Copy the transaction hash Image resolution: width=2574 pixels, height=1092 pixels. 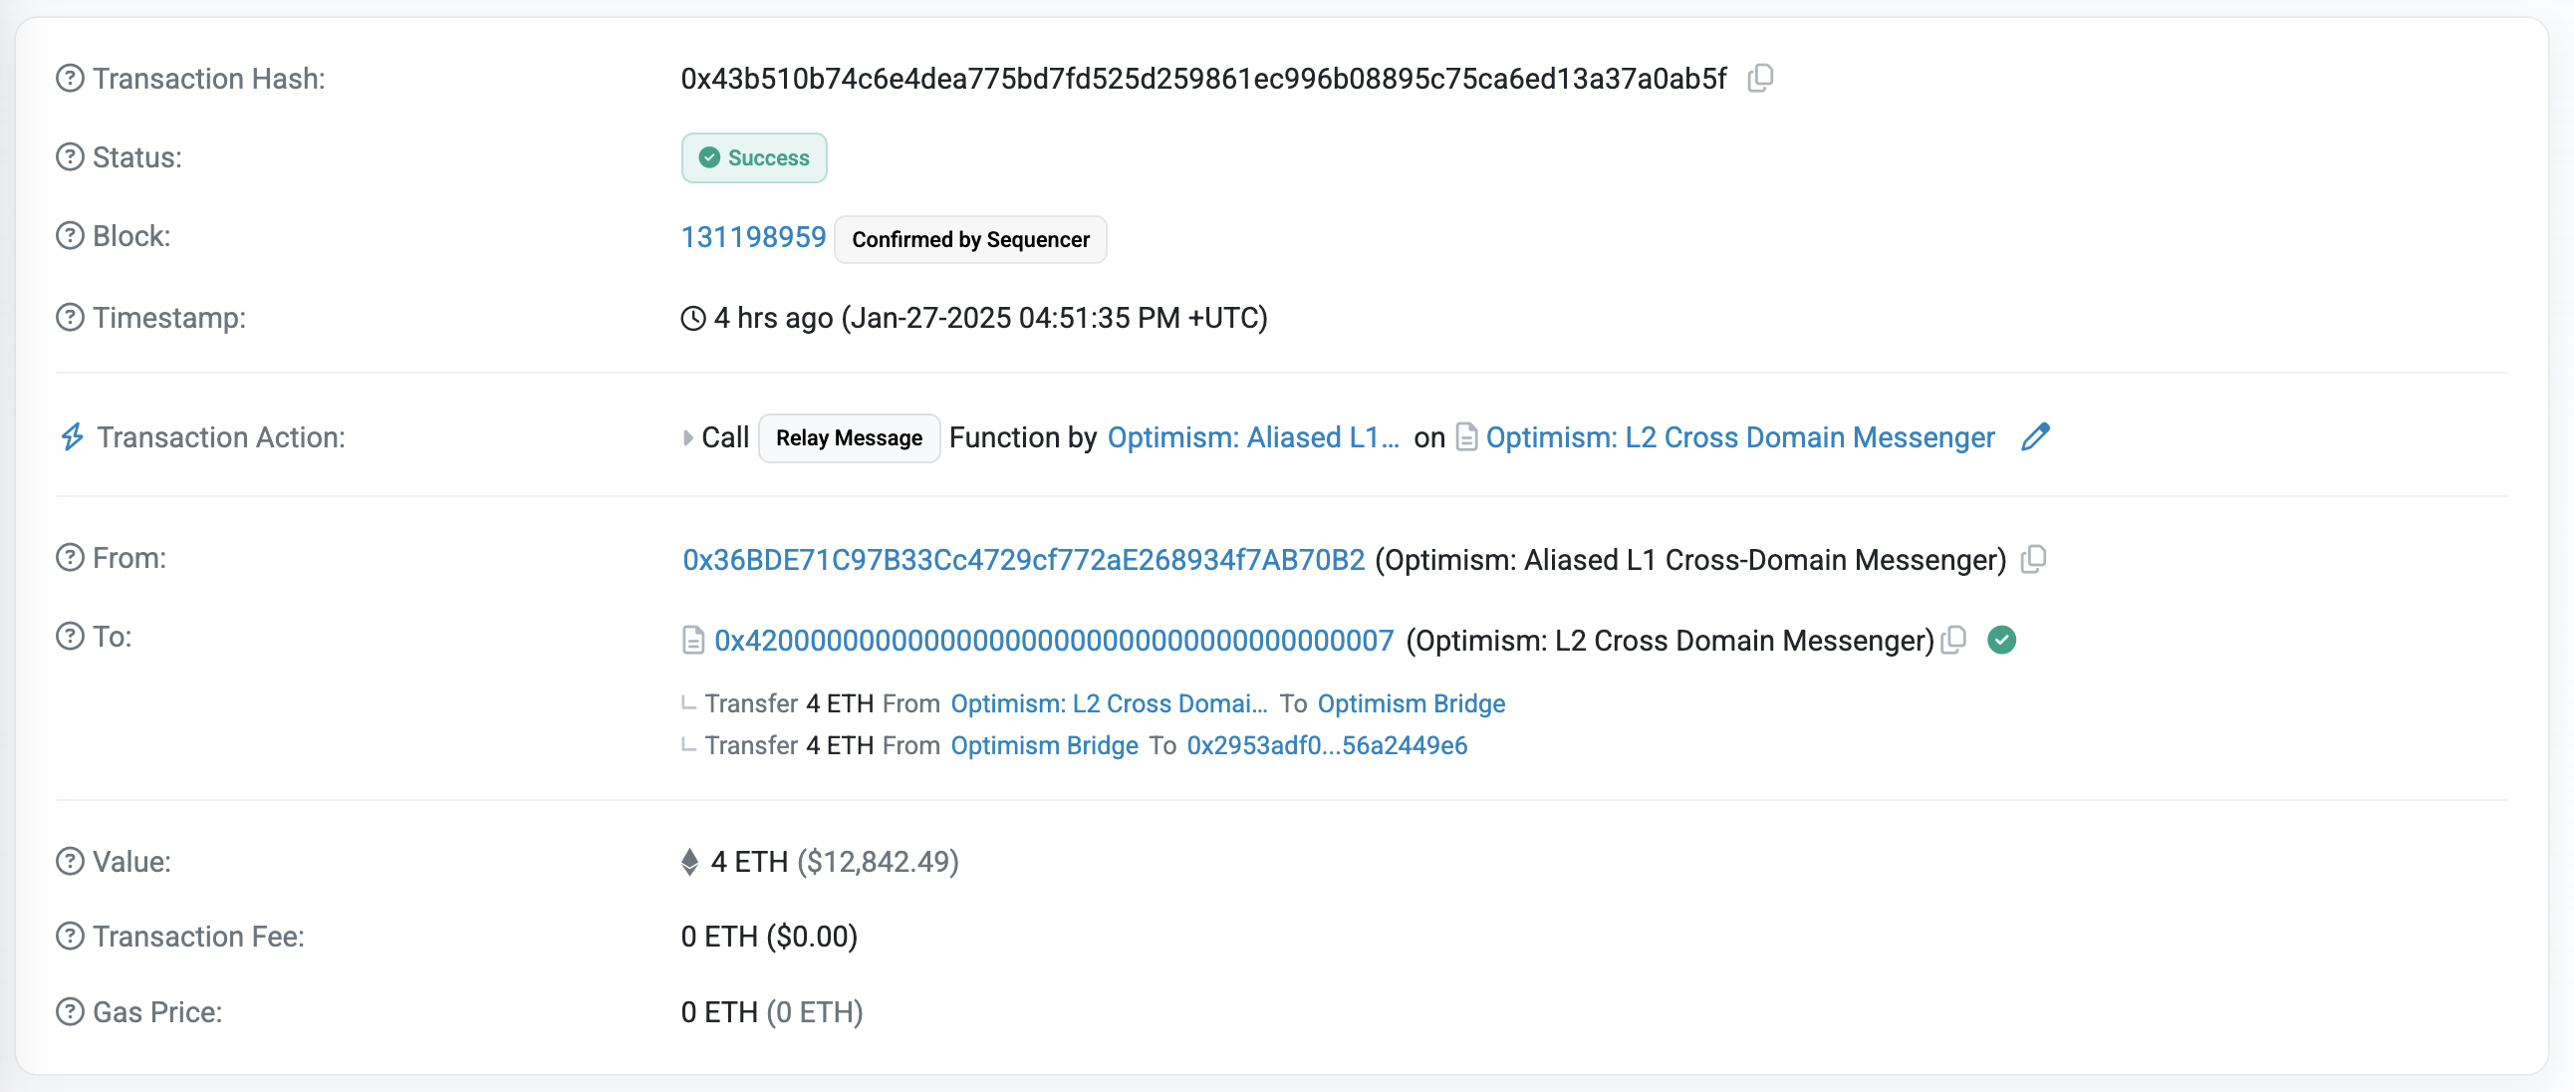pos(1760,78)
